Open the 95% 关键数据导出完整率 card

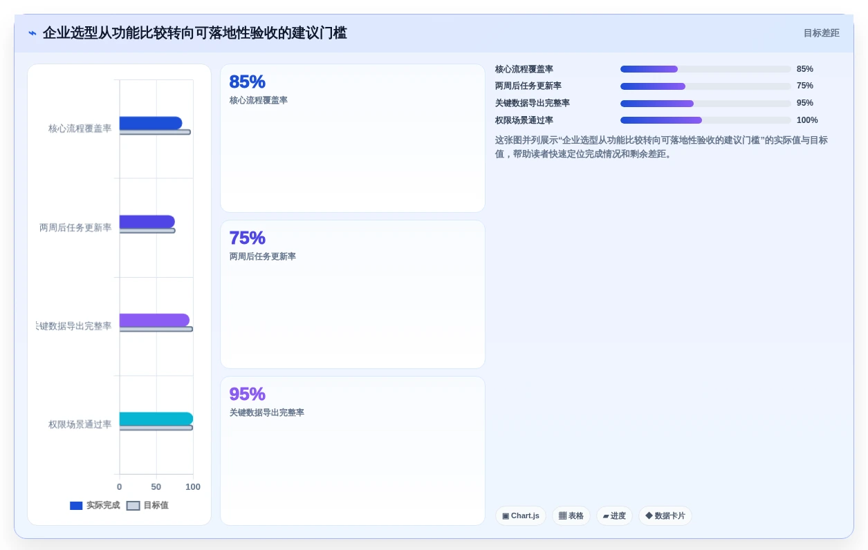(x=353, y=451)
